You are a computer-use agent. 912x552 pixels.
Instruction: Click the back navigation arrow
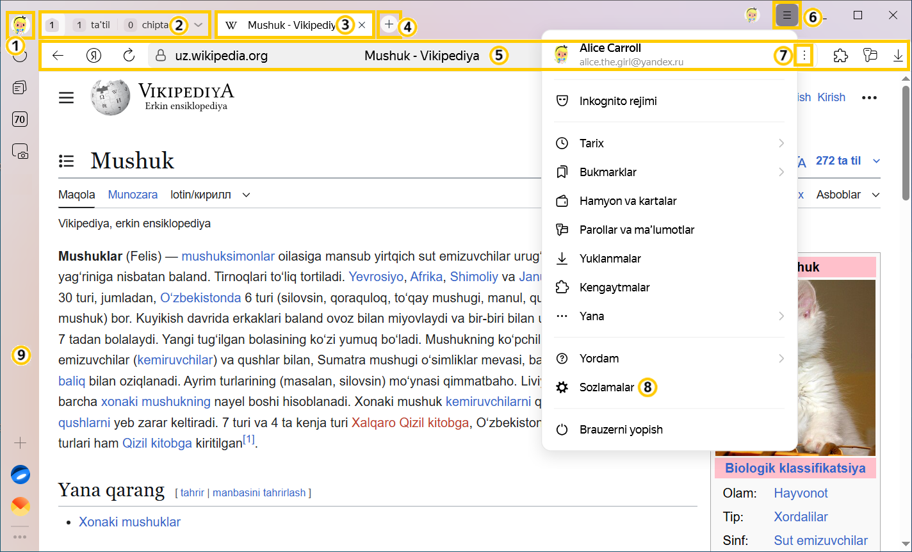[58, 56]
